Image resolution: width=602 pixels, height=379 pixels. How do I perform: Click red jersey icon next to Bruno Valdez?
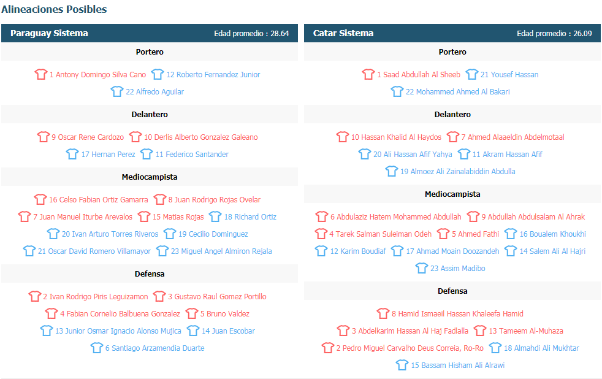[192, 313]
